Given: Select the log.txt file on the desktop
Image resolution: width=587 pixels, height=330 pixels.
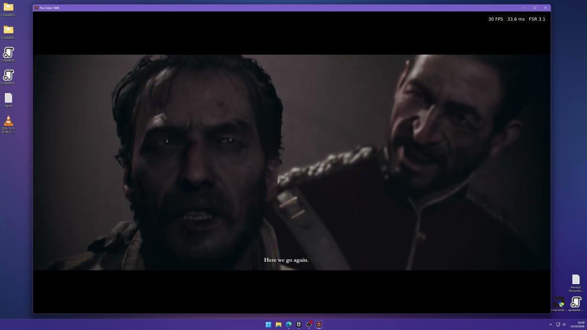Looking at the screenshot, I should click(x=8, y=100).
